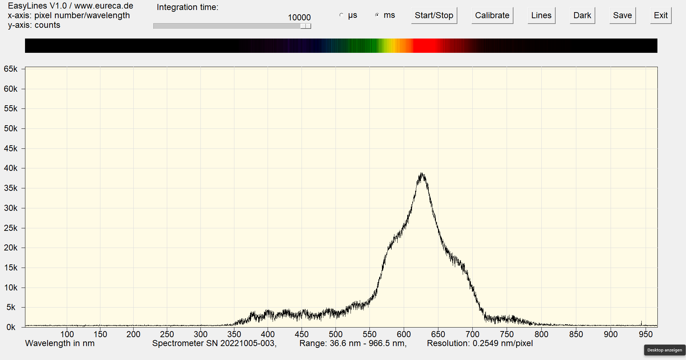This screenshot has width=686, height=360.
Task: Click the green band in the spectrum color bar
Action: [361, 46]
